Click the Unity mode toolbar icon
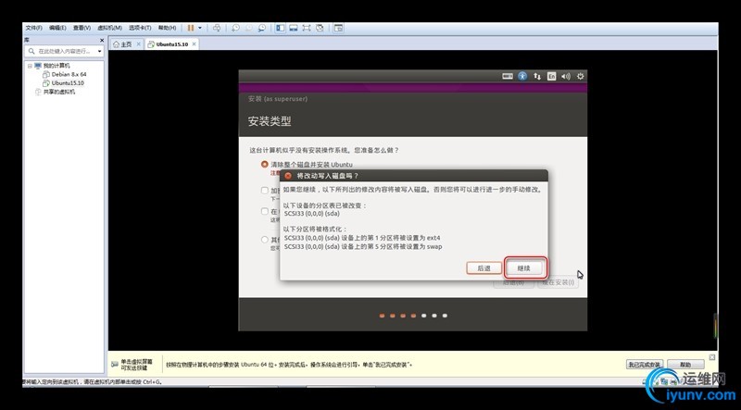 (x=320, y=28)
